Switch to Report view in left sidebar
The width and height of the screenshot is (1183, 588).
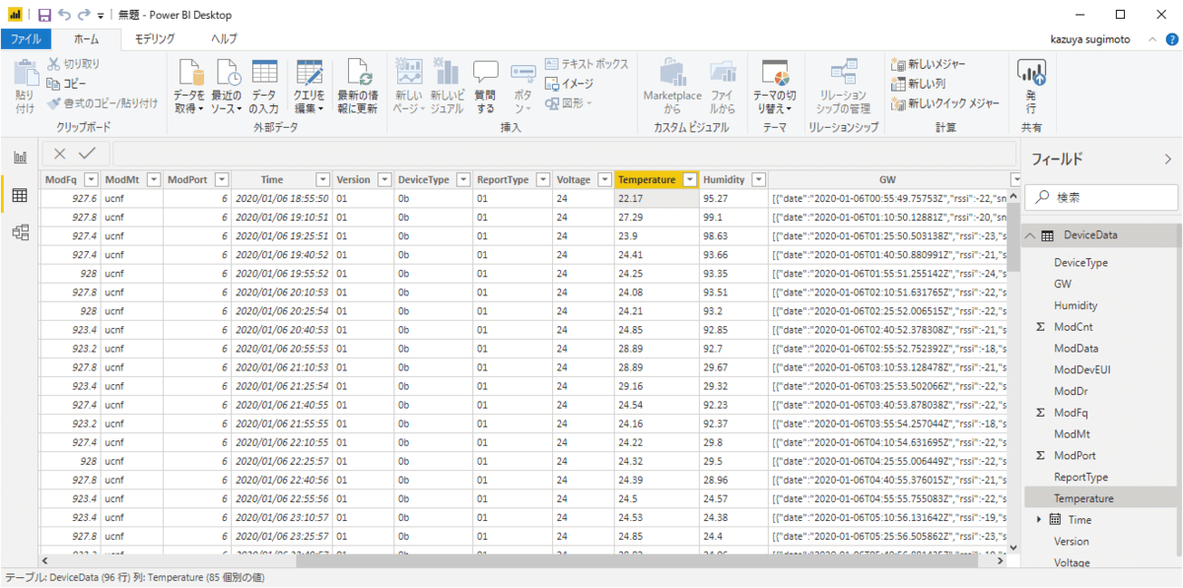tap(20, 158)
